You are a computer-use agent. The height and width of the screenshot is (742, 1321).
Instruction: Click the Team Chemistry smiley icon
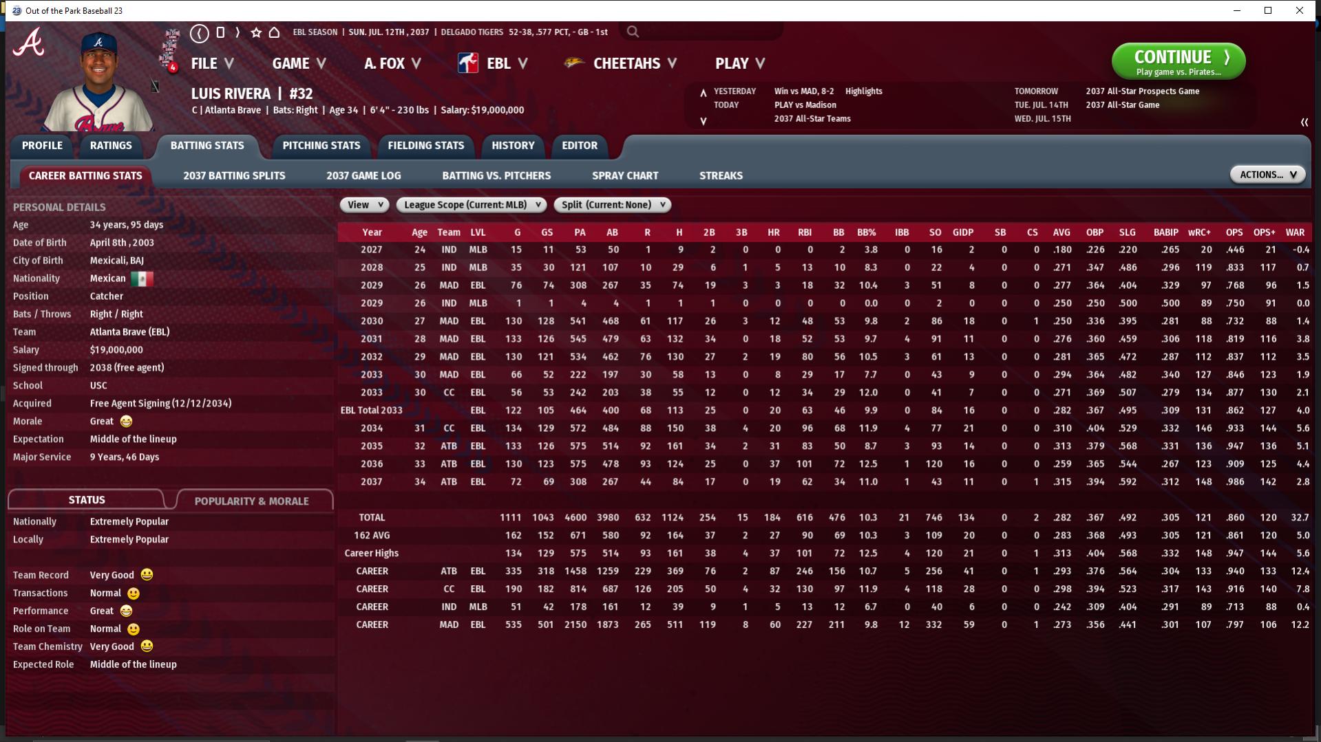[x=147, y=646]
